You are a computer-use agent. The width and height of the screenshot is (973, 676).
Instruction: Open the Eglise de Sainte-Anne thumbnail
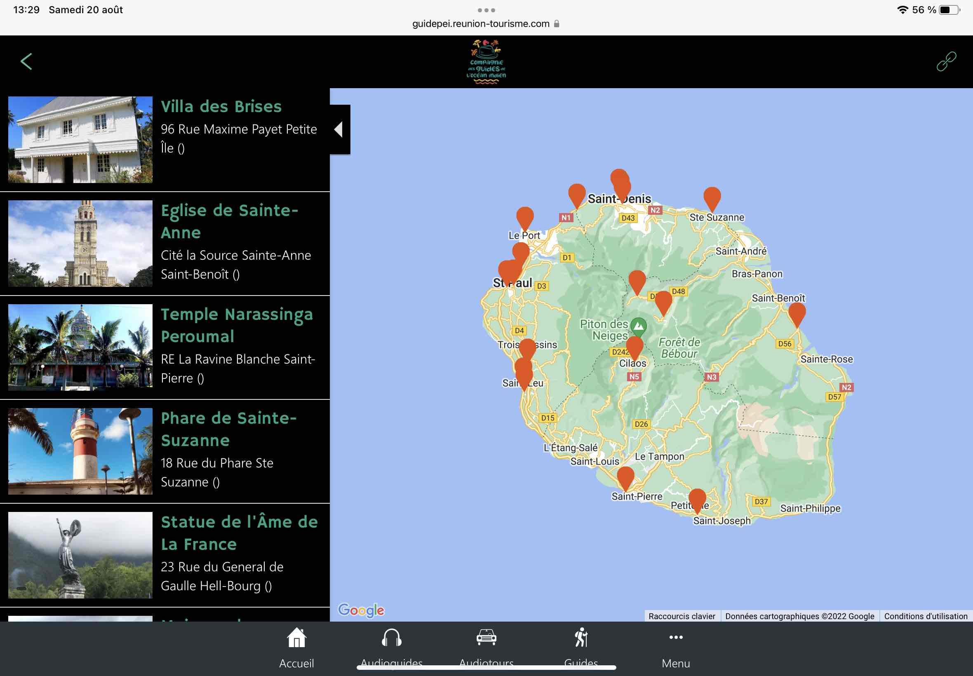click(80, 243)
